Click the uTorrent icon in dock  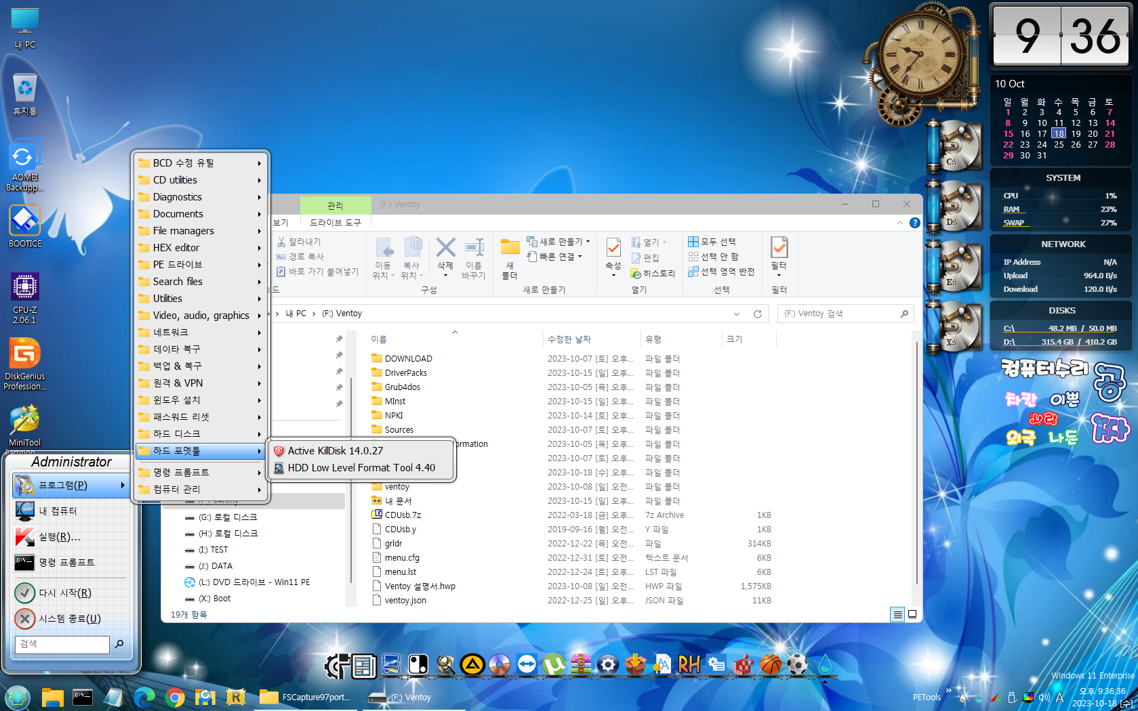[554, 665]
